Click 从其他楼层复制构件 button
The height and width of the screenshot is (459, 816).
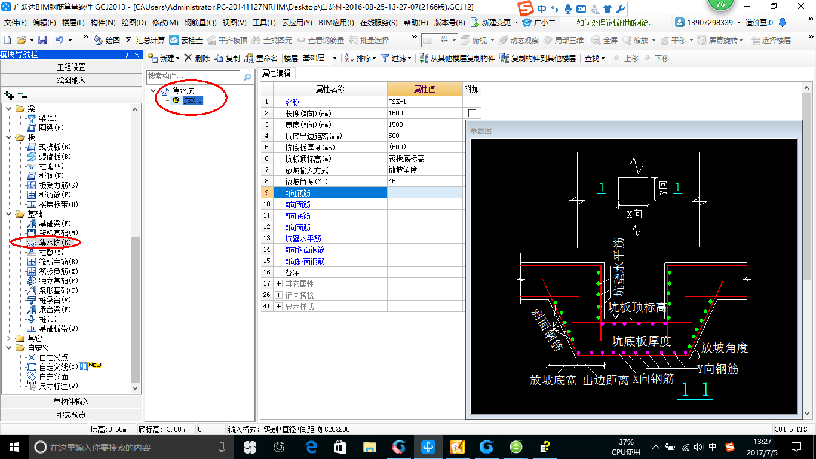pos(458,58)
